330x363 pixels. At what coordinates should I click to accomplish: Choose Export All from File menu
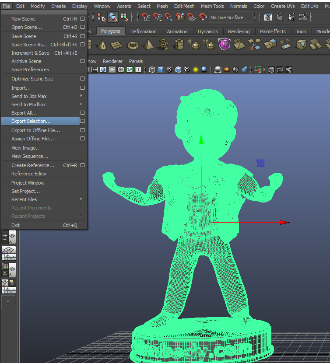tap(24, 113)
